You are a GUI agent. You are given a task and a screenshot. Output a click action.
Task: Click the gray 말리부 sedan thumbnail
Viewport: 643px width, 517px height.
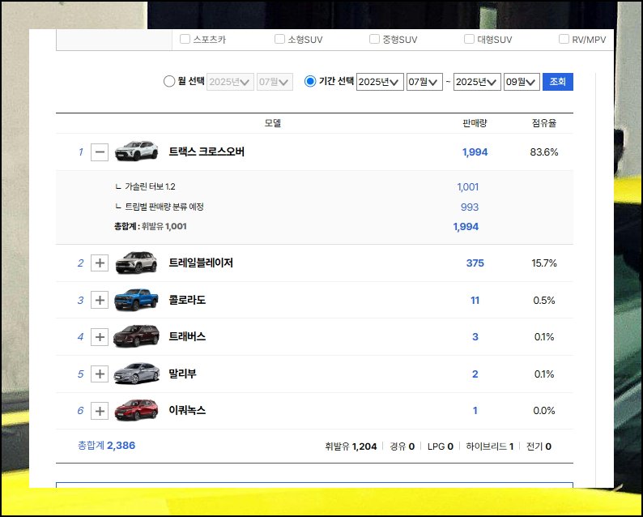coord(137,374)
